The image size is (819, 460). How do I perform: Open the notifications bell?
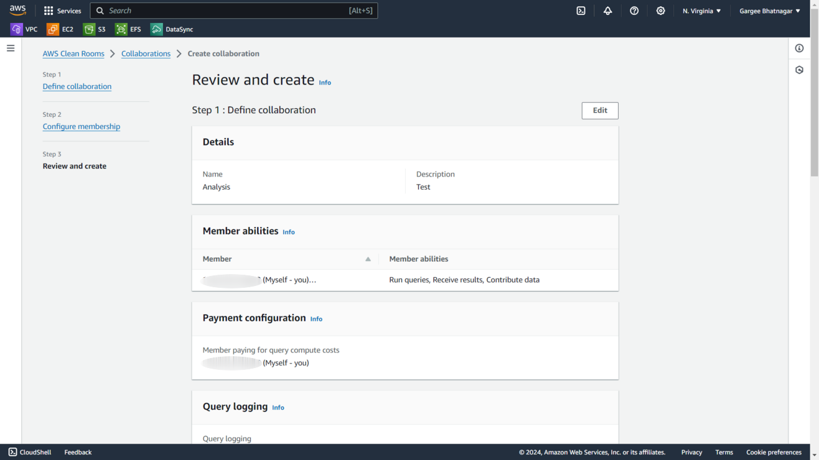[607, 11]
